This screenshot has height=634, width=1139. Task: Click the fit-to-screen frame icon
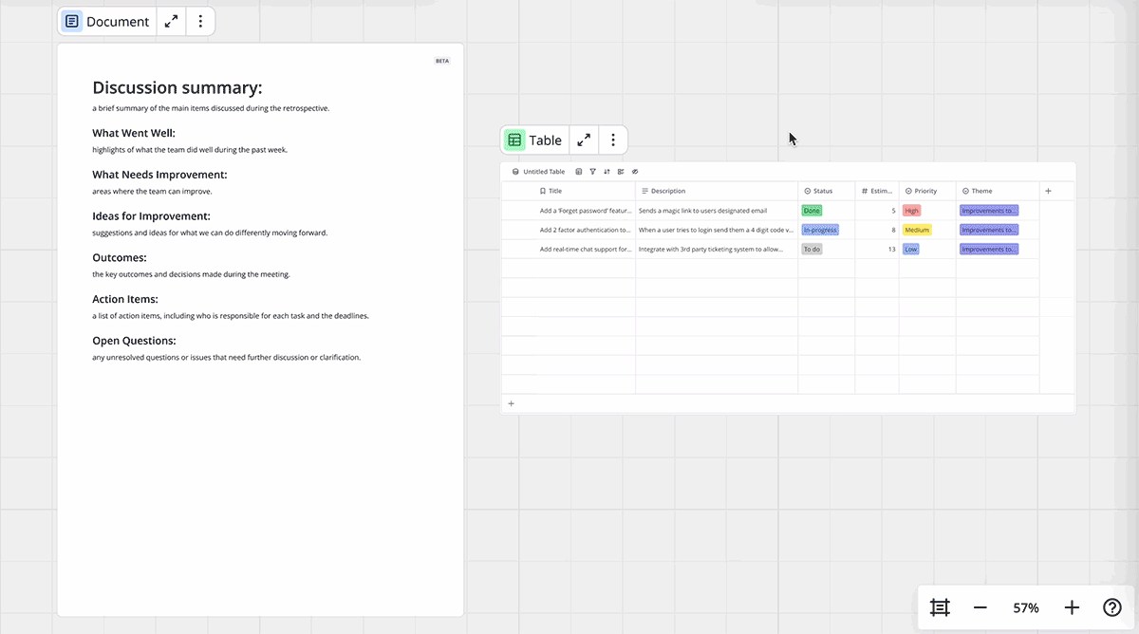[x=940, y=607]
